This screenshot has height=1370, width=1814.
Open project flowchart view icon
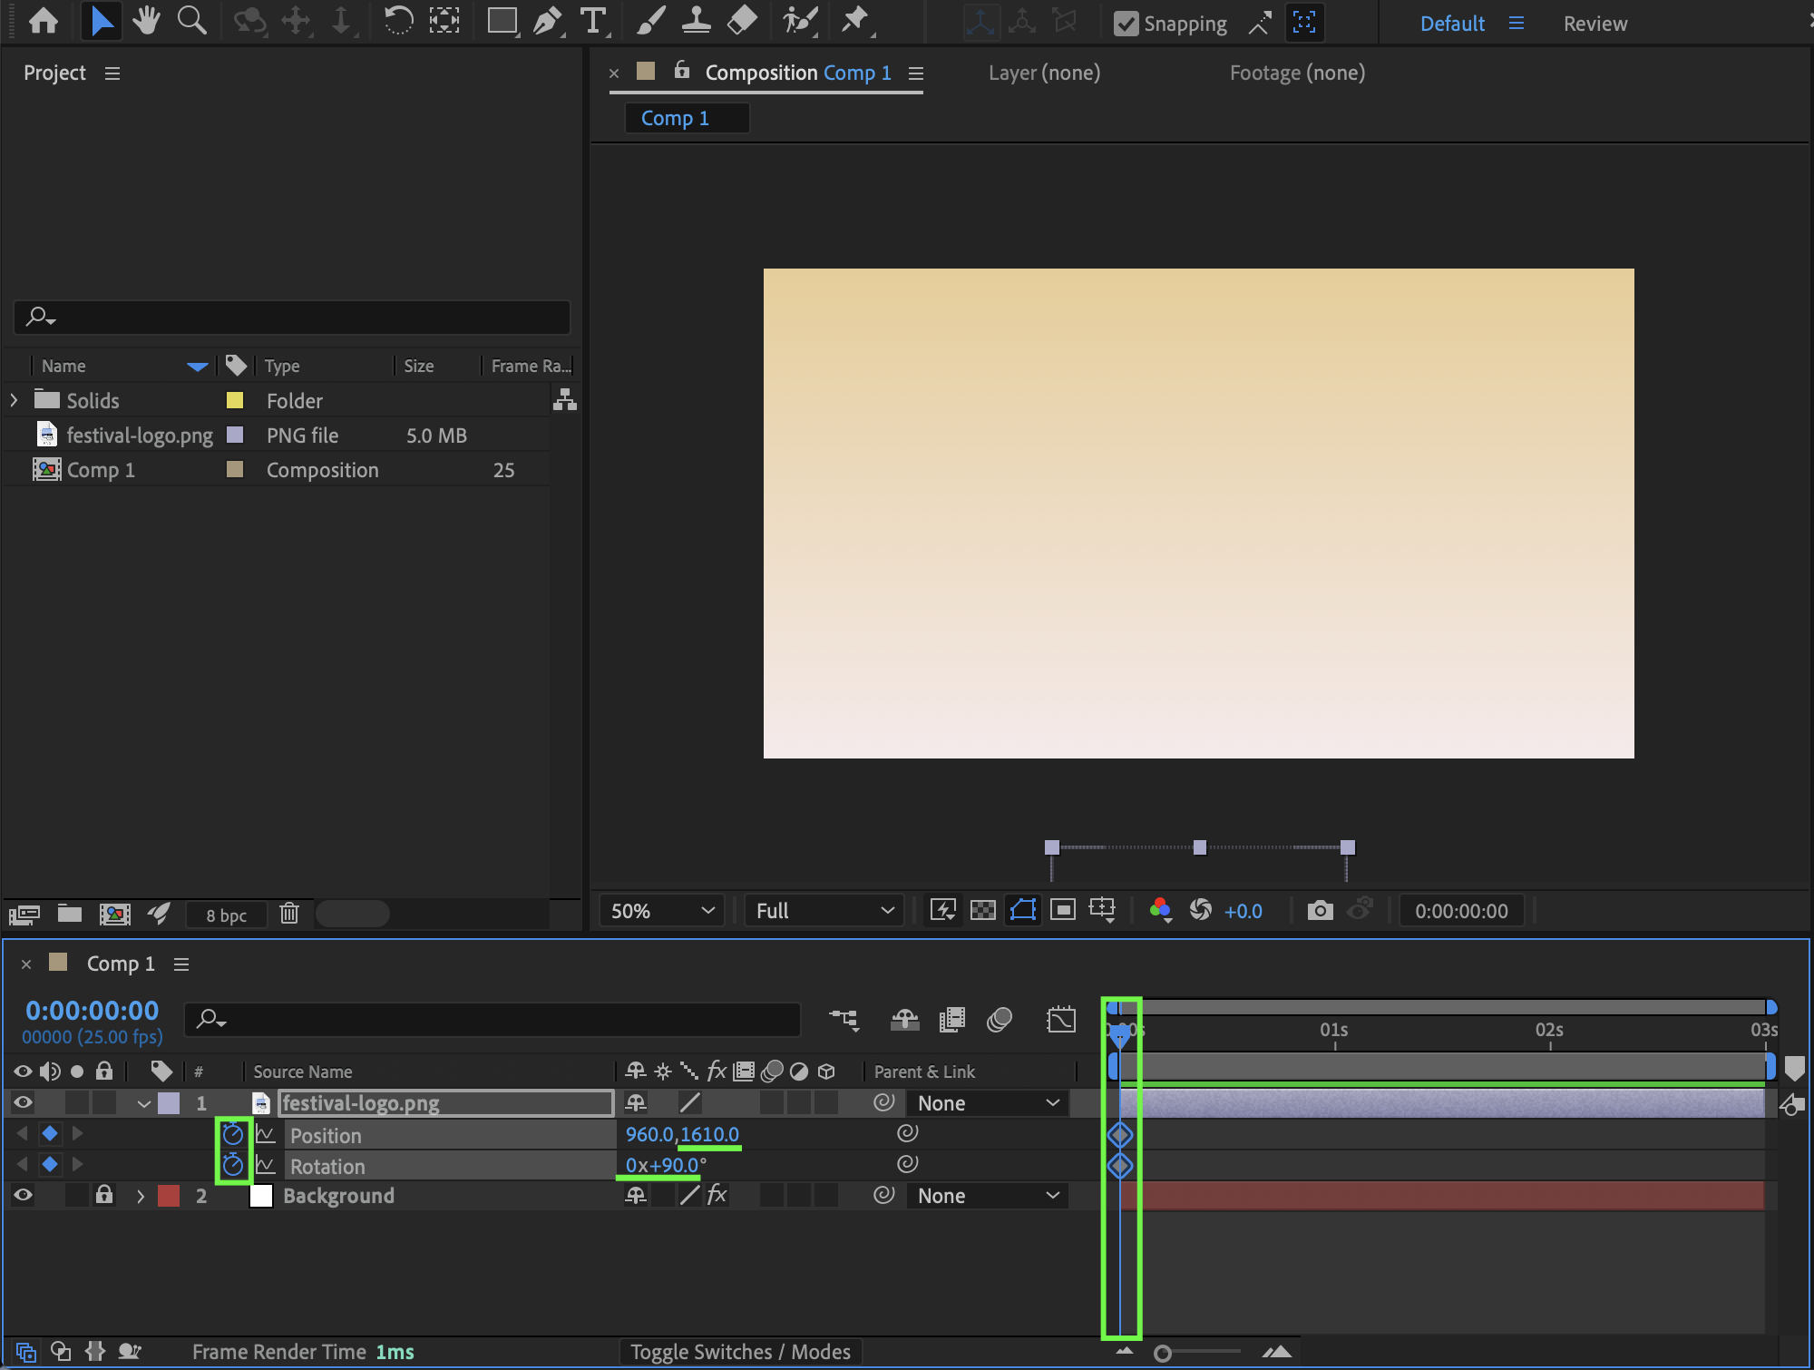point(565,399)
